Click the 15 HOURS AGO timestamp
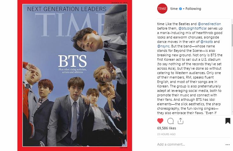This screenshot has height=151, width=233. point(166,134)
